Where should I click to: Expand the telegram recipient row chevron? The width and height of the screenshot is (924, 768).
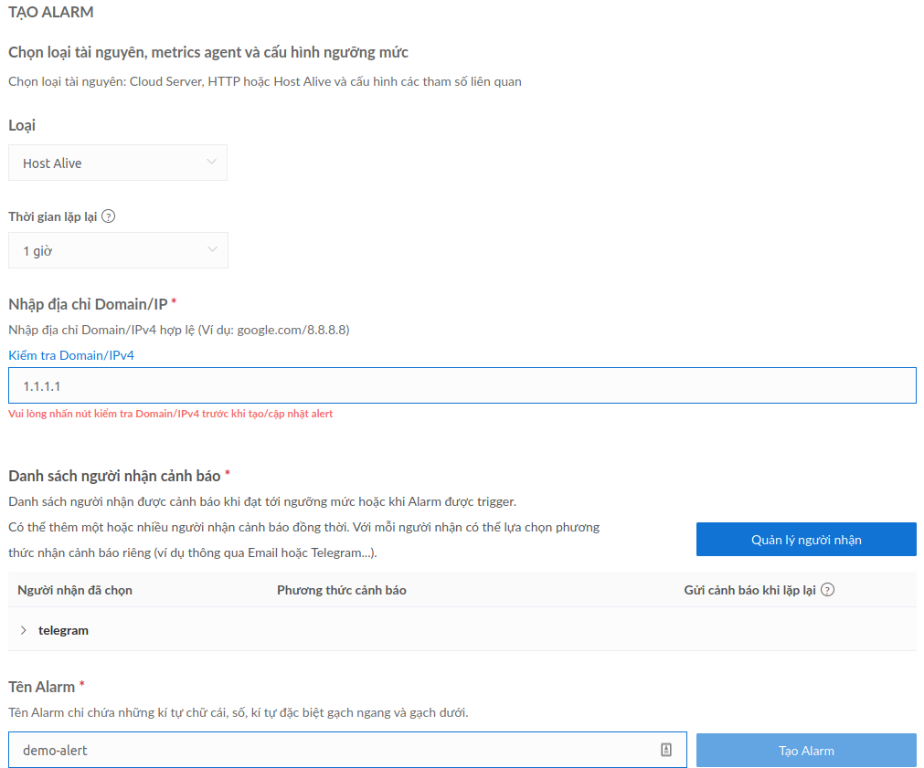(24, 630)
